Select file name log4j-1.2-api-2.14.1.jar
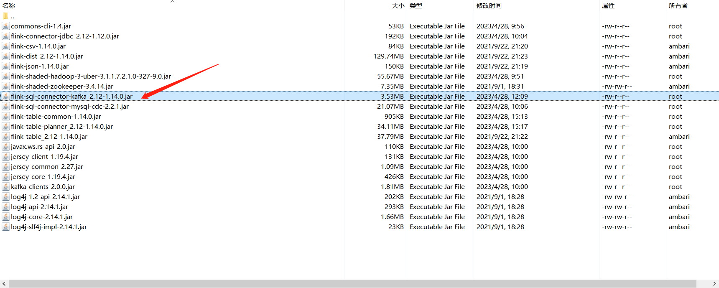This screenshot has width=719, height=288. 46,196
